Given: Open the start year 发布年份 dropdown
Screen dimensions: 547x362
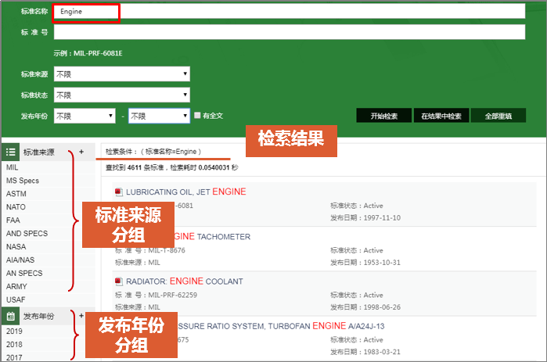Looking at the screenshot, I should pos(84,116).
